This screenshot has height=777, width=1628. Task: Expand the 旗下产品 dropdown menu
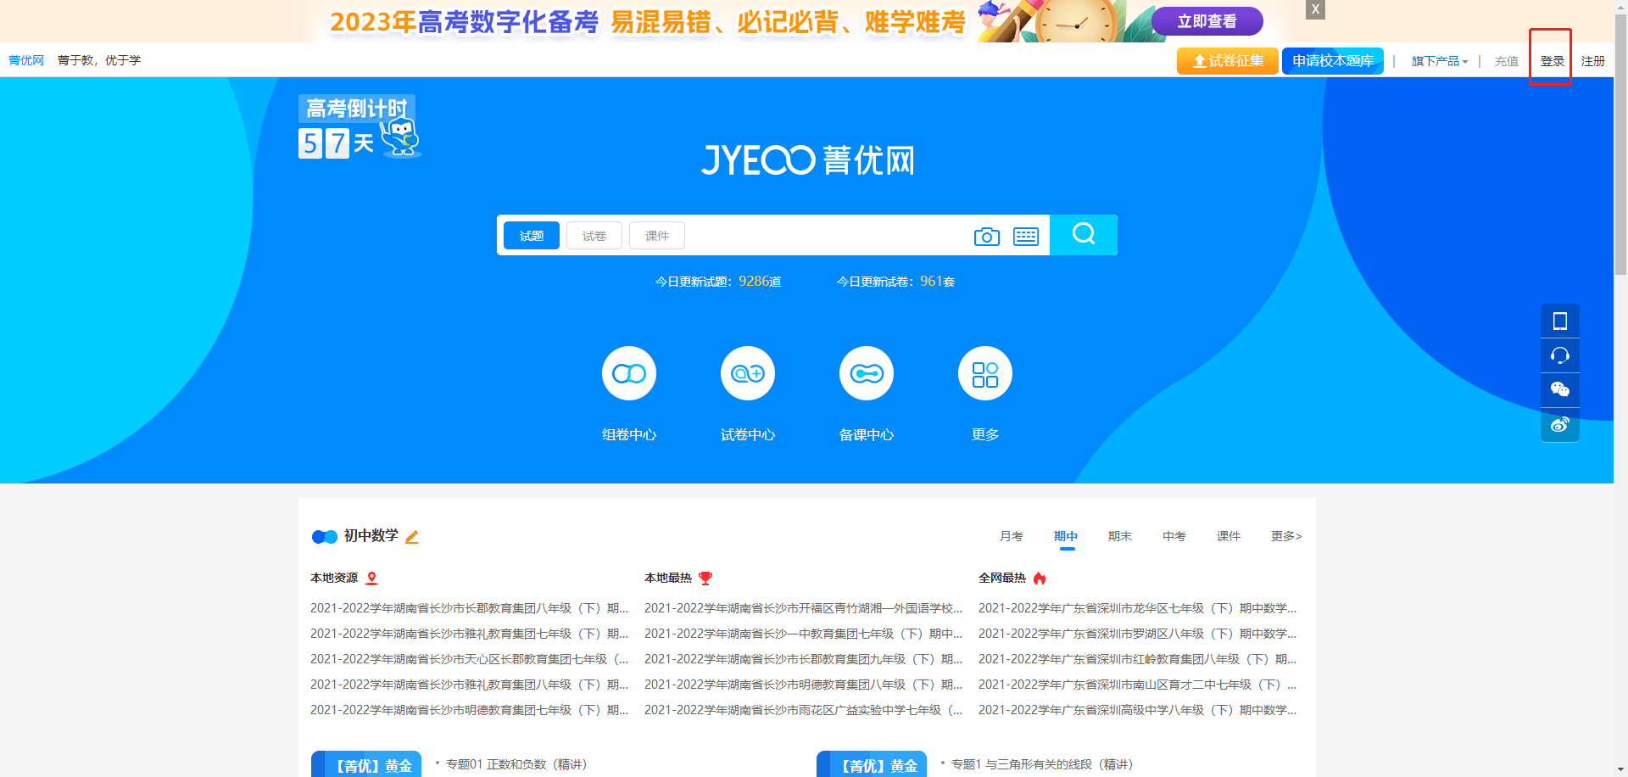(x=1439, y=61)
